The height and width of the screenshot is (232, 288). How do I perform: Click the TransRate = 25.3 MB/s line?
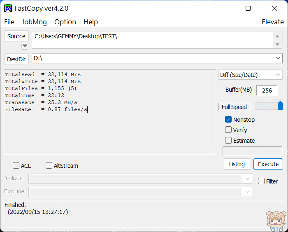[x=41, y=102]
